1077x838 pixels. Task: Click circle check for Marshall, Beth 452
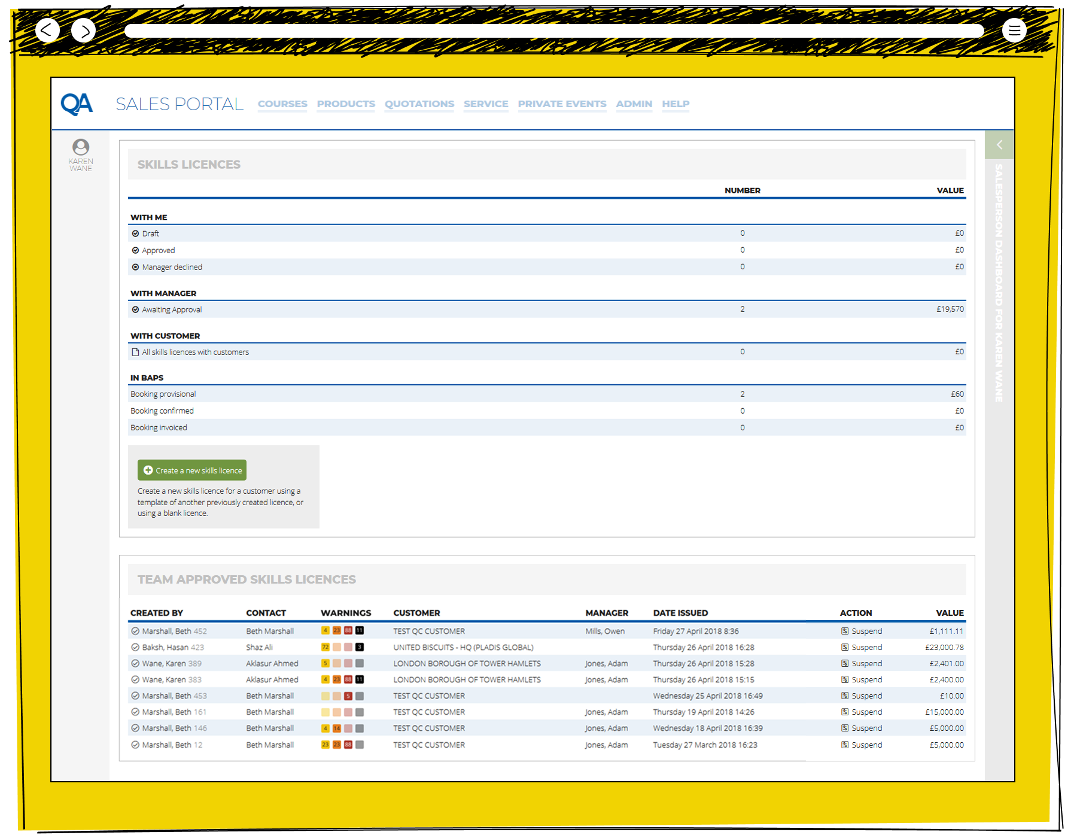(x=135, y=631)
